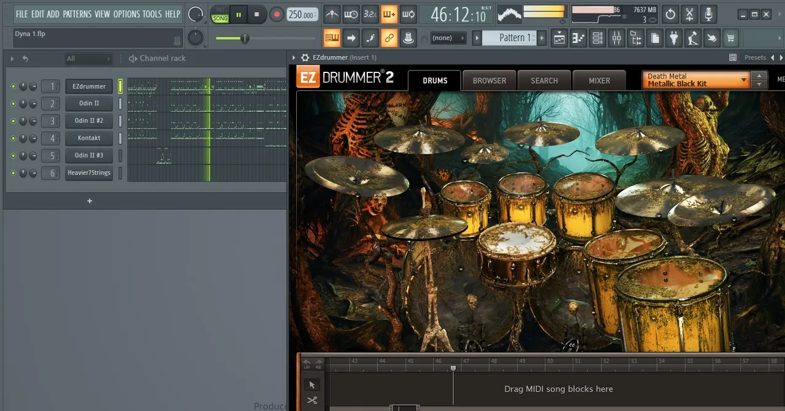Open the browser/plugin picker tree icon
The height and width of the screenshot is (411, 785).
[x=635, y=38]
